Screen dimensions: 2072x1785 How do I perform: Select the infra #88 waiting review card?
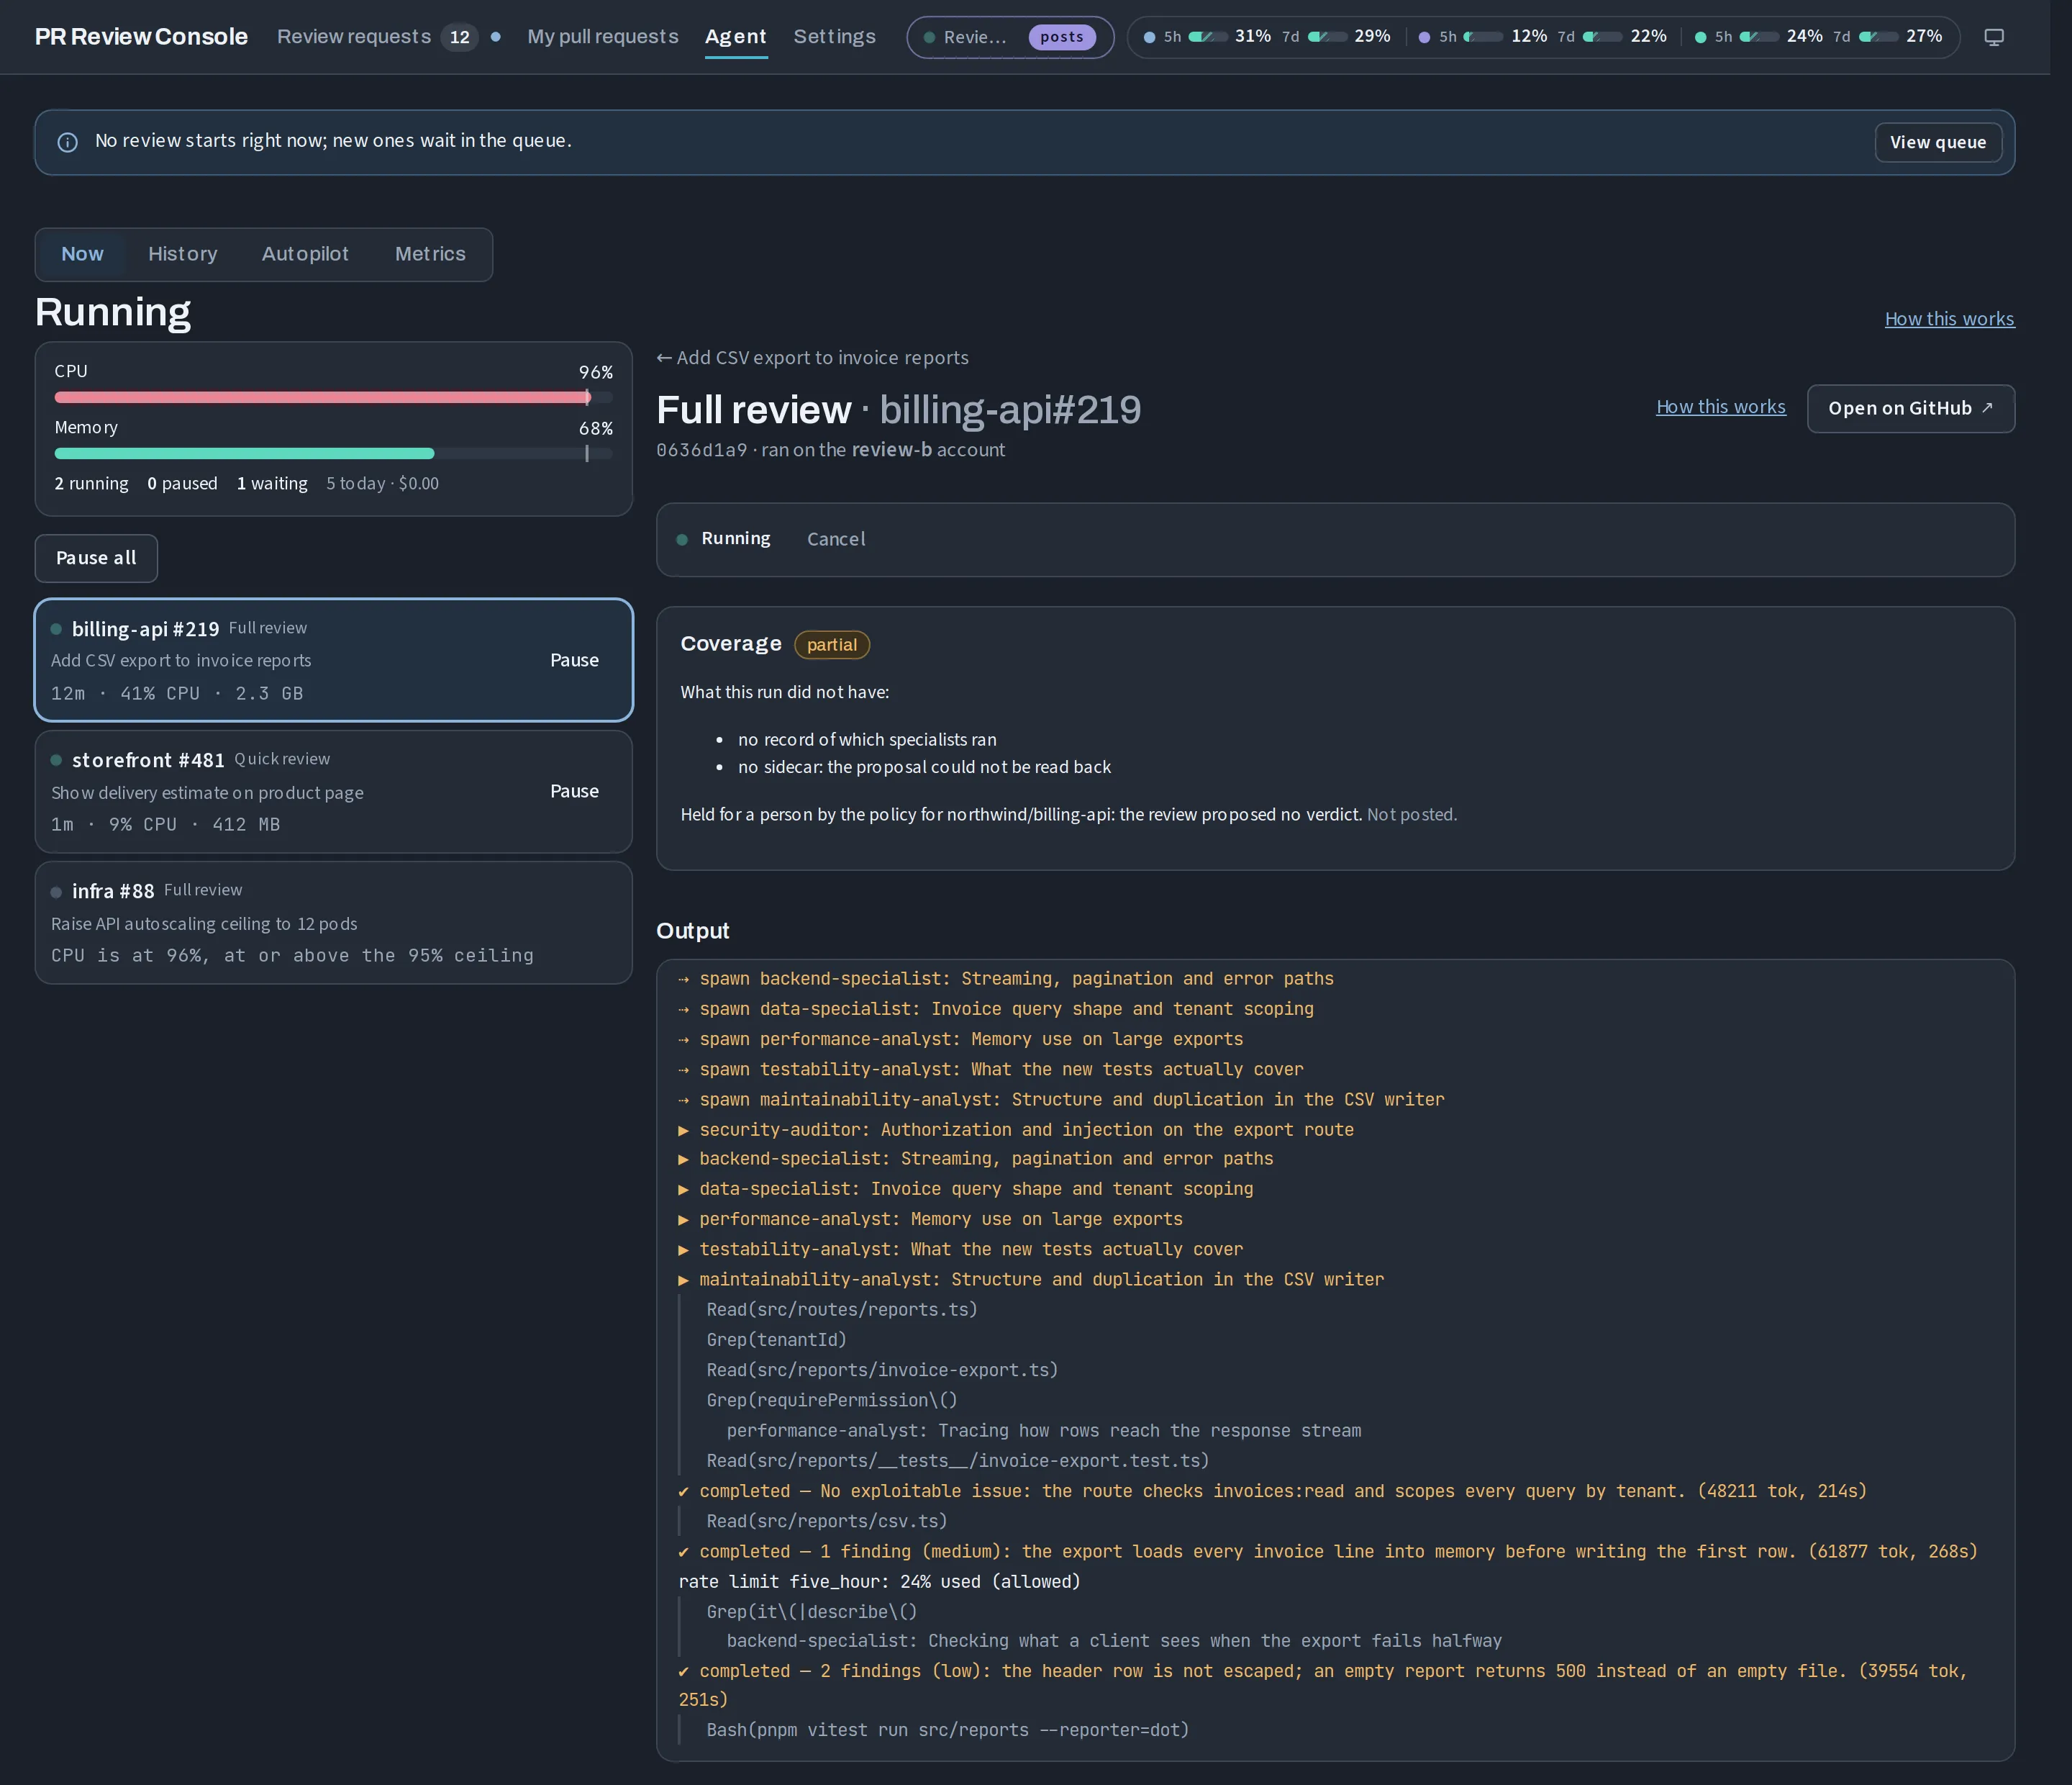click(x=333, y=923)
